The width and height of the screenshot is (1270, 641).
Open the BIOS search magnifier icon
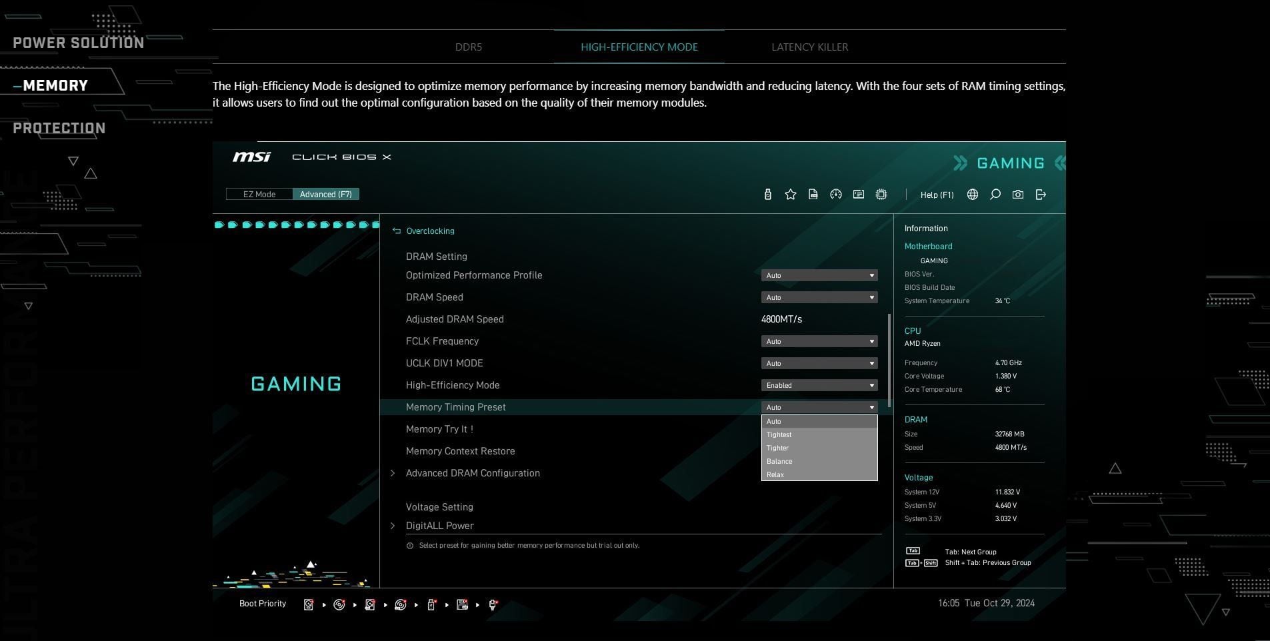[x=995, y=195]
